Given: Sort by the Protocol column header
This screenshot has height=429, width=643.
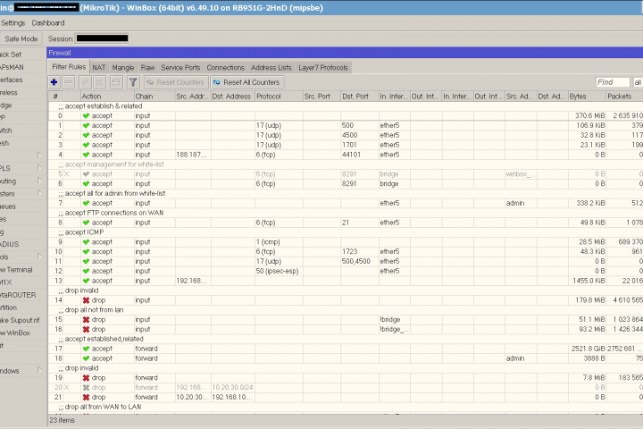Looking at the screenshot, I should coord(279,97).
